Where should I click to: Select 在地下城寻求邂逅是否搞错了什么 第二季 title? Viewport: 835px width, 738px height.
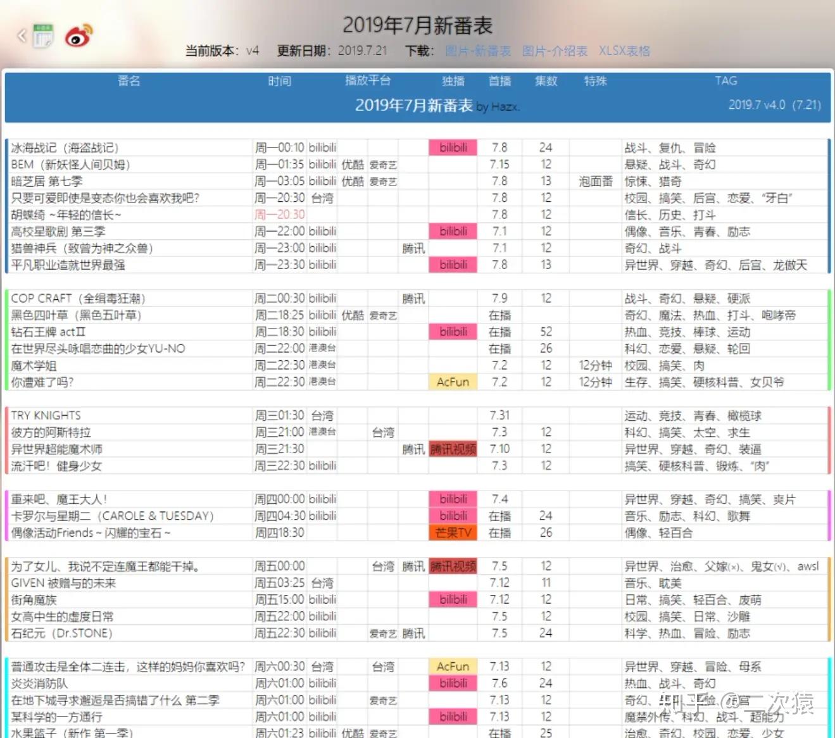pos(115,700)
